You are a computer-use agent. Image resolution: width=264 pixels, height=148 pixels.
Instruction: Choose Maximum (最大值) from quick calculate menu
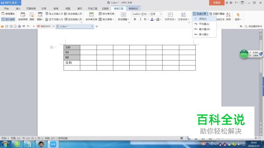(x=204, y=29)
